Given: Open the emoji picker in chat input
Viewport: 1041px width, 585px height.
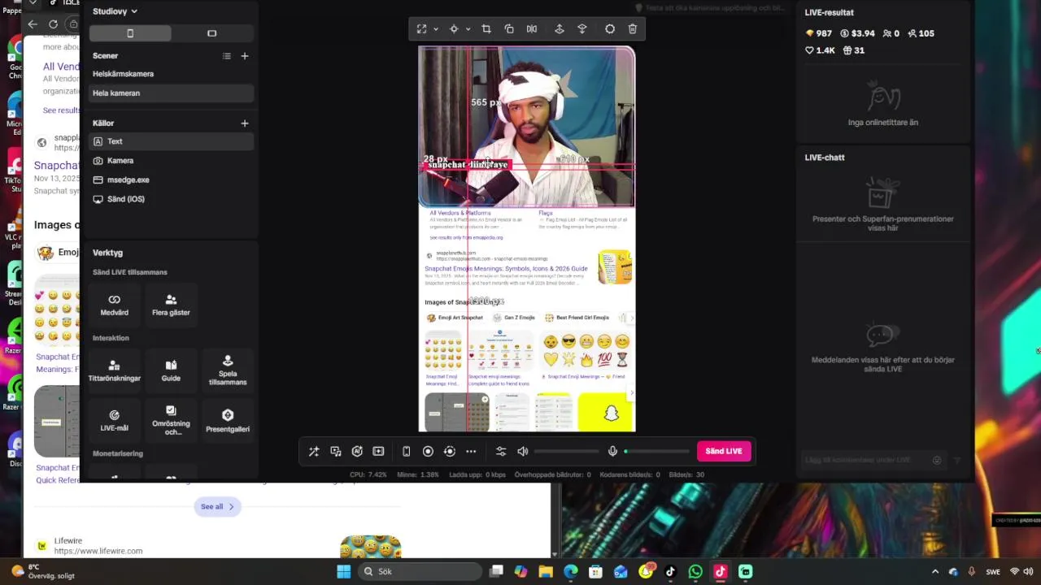Looking at the screenshot, I should tap(937, 461).
